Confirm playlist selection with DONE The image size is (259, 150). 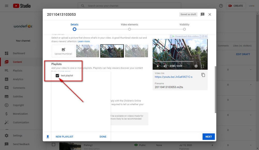[x=103, y=137]
